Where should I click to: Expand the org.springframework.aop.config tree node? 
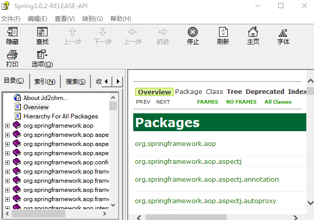(7, 162)
